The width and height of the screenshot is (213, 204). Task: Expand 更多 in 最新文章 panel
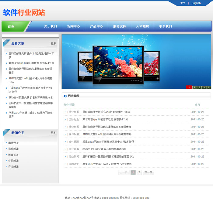pyautogui.click(x=53, y=43)
